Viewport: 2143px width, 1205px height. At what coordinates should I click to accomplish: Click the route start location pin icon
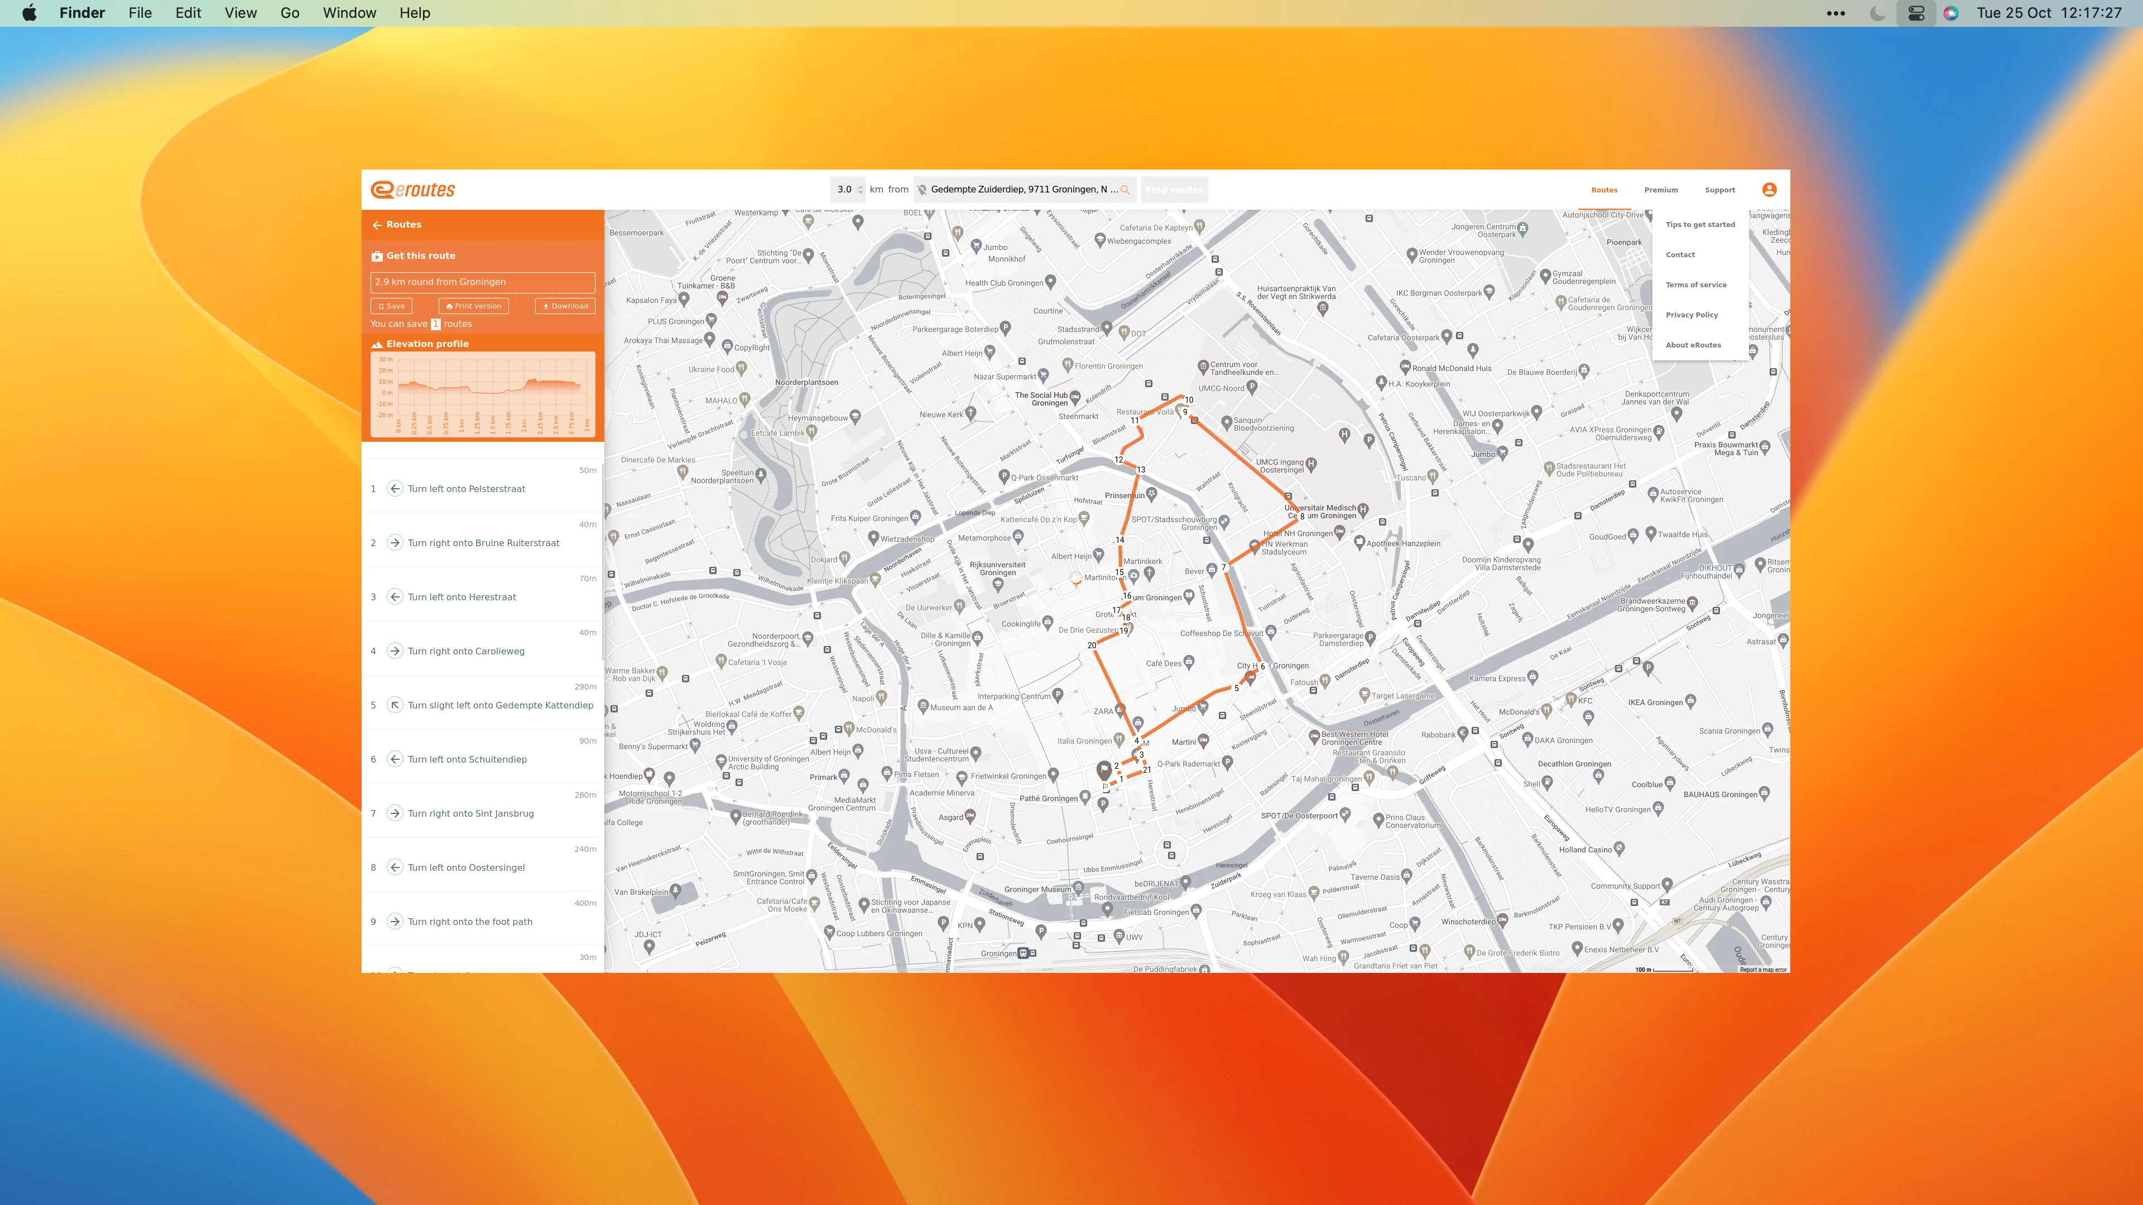pyautogui.click(x=923, y=189)
